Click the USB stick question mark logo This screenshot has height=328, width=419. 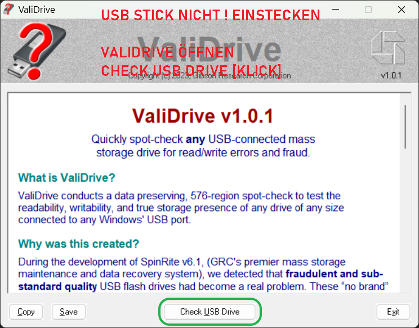(37, 51)
